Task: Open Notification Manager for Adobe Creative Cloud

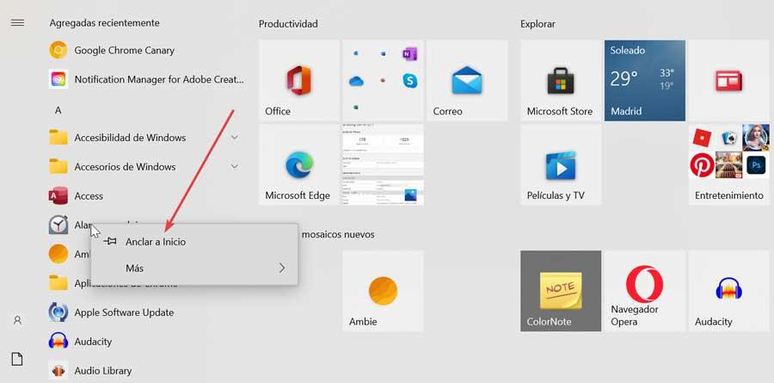Action: pyautogui.click(x=147, y=79)
